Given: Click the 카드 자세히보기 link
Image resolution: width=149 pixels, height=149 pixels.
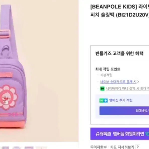Looking at the screenshot, I should [x=122, y=147].
